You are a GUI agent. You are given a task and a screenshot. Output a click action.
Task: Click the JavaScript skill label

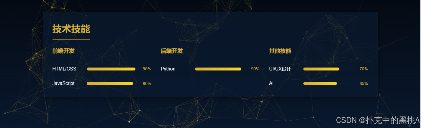(x=63, y=83)
